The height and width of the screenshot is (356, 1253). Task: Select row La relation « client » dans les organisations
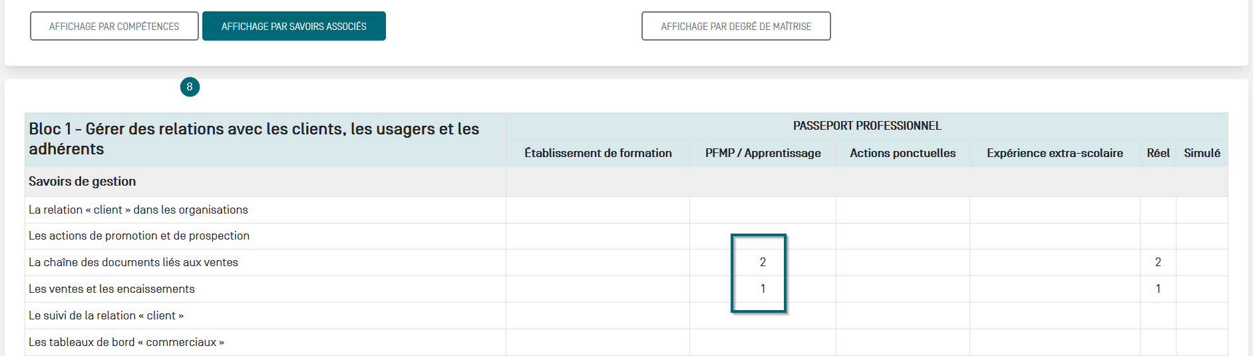(138, 210)
